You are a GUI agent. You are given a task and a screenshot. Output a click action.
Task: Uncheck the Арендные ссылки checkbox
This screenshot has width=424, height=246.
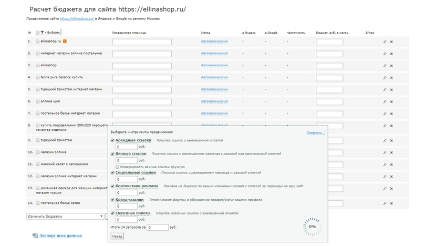113,140
